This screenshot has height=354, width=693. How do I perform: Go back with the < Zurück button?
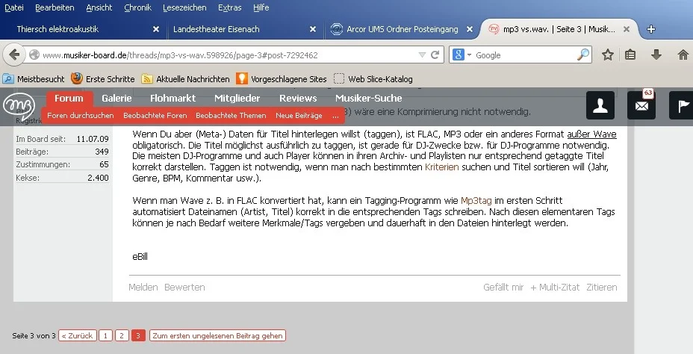point(78,335)
